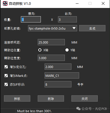Click the 号字 unit label

(80, 84)
